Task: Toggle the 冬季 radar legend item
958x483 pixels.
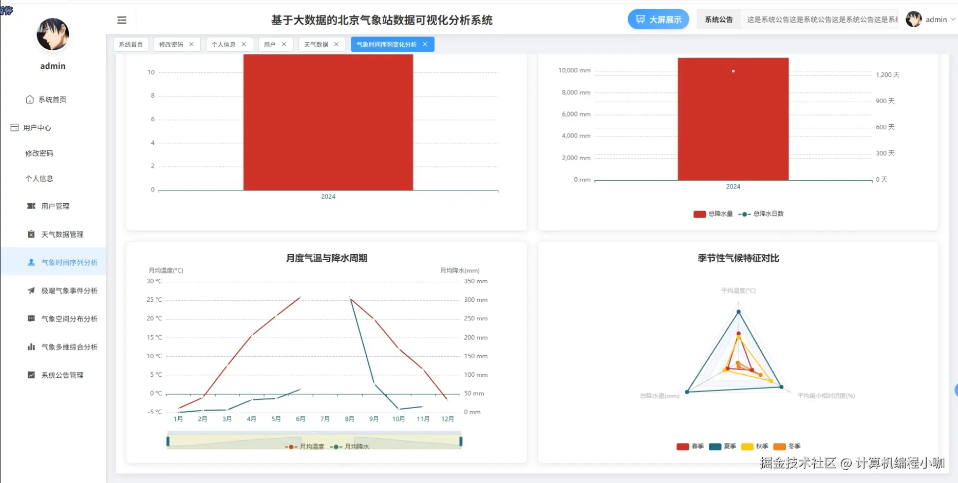Action: point(787,447)
